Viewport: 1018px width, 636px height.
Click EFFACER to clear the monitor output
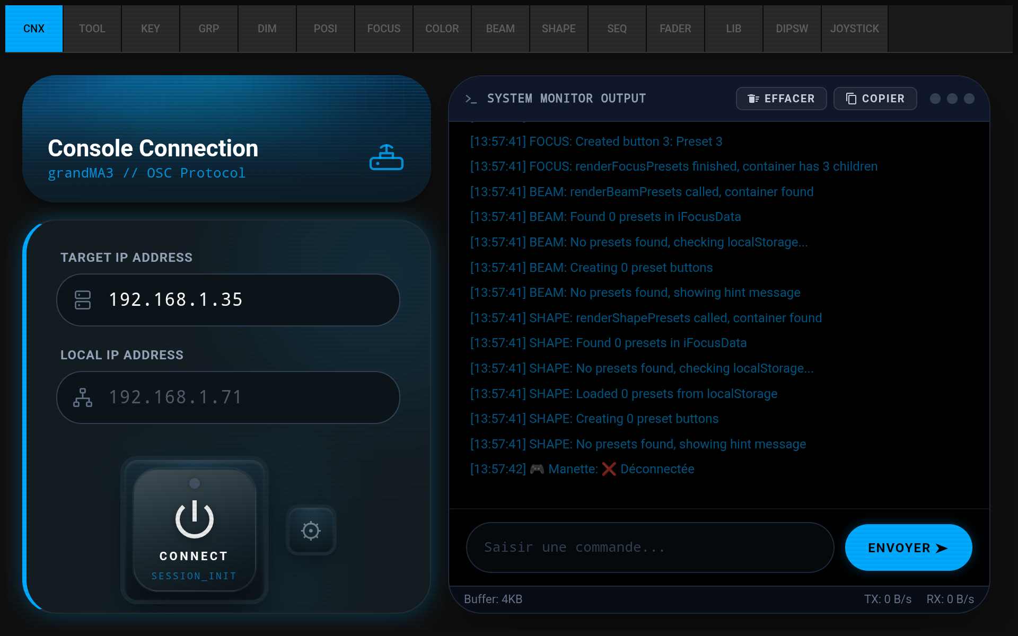pyautogui.click(x=781, y=98)
